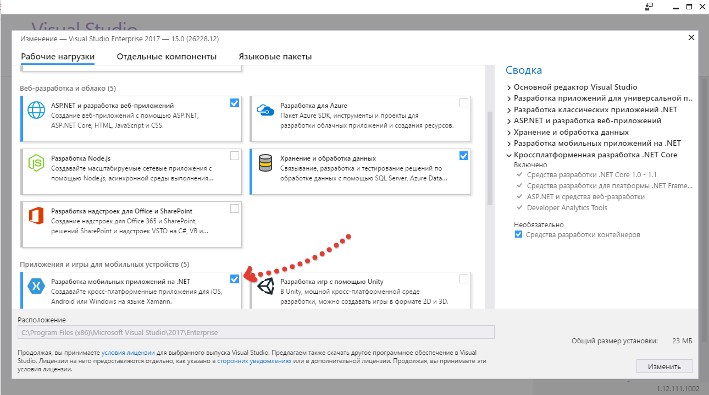This screenshot has height=395, width=709.
Task: Click the Office logo icon
Action: point(36,216)
